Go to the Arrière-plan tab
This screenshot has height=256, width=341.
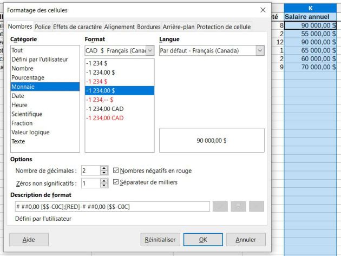(178, 27)
